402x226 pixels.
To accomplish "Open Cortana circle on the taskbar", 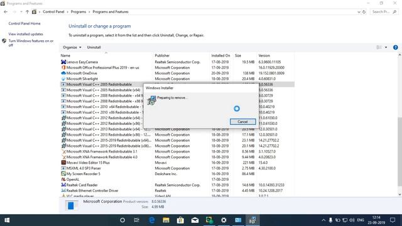I will (x=122, y=220).
